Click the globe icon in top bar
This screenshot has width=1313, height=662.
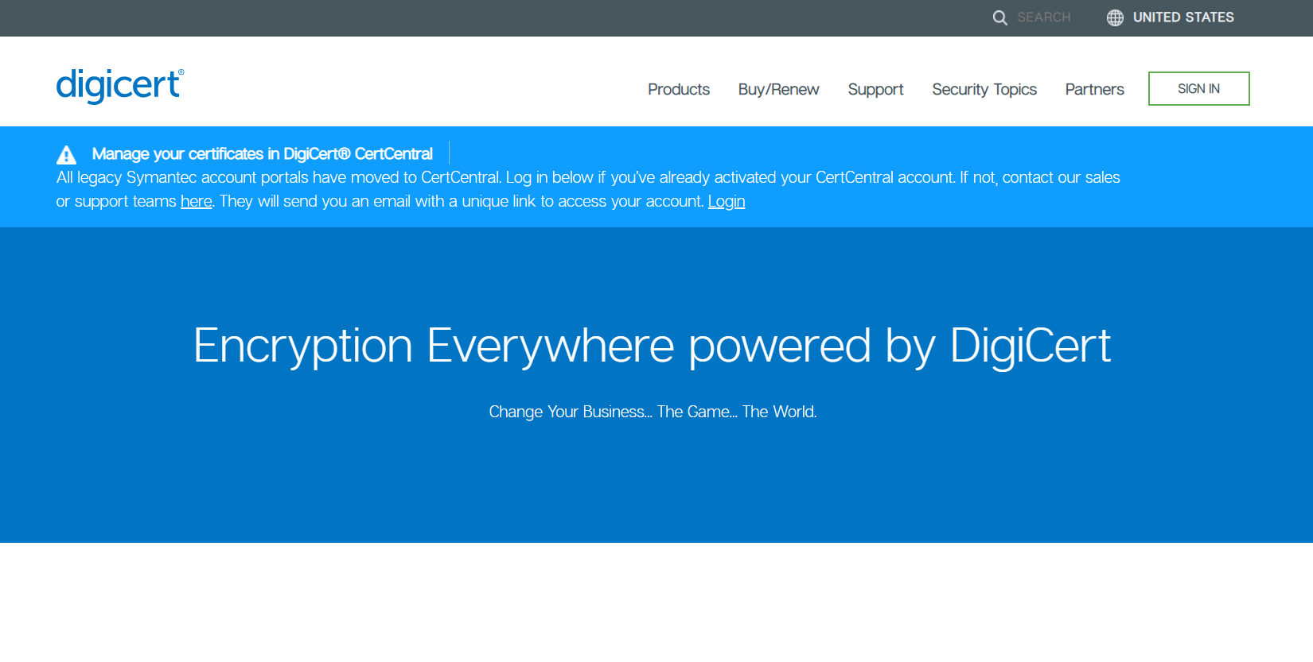[1115, 17]
